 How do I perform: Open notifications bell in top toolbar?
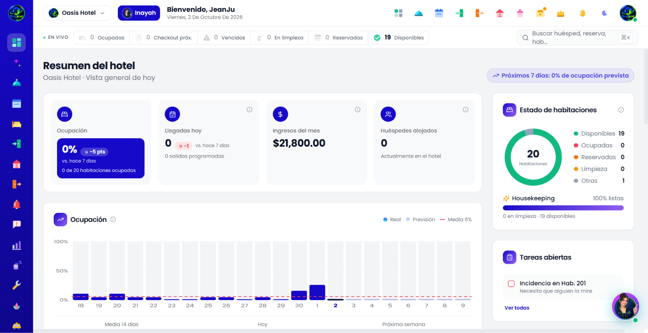[x=583, y=13]
